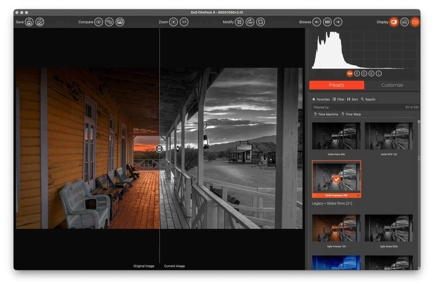The height and width of the screenshot is (288, 434).
Task: Toggle the histogram display button
Action: point(415,22)
